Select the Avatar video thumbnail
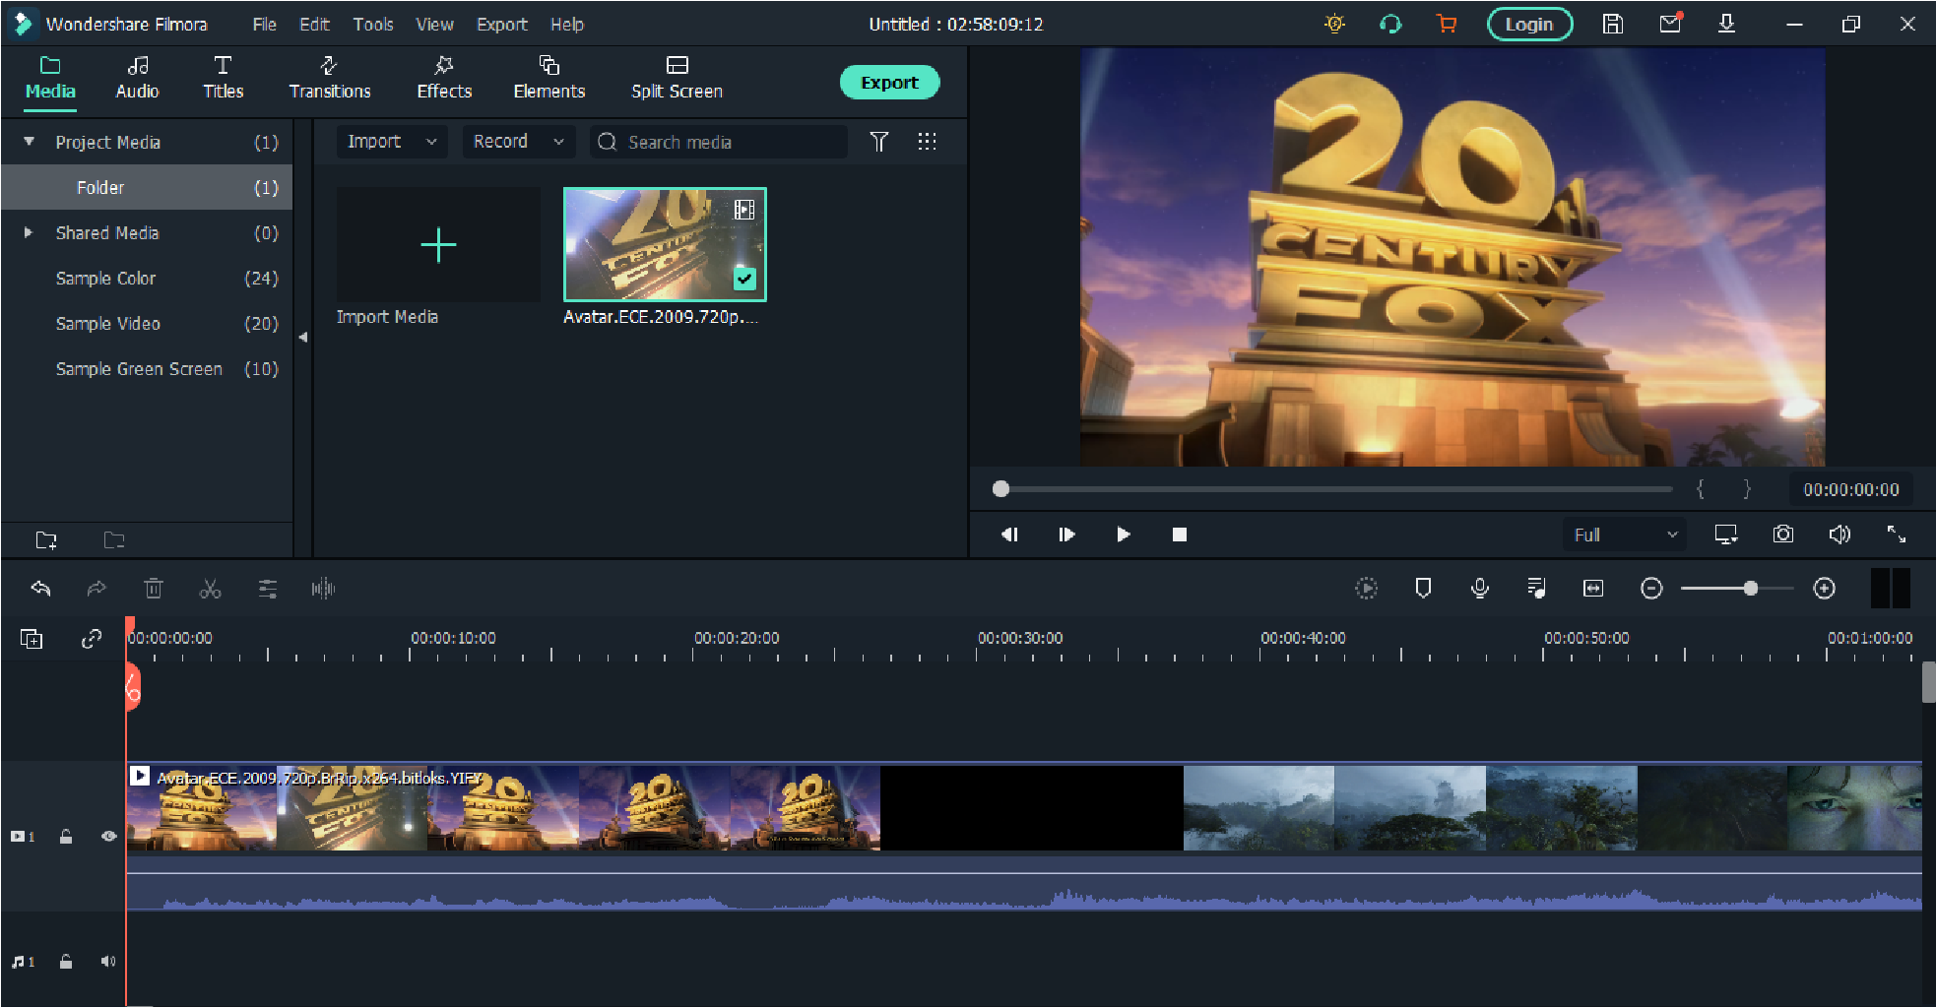This screenshot has width=1936, height=1007. tap(665, 244)
